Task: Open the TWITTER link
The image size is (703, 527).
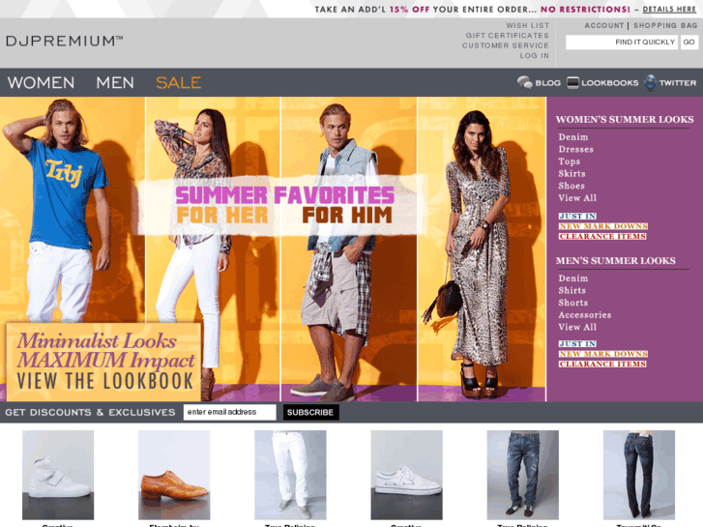Action: coord(678,83)
